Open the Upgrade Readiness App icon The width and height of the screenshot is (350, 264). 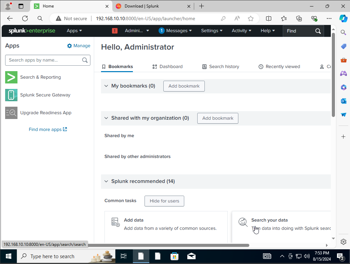[x=11, y=113]
